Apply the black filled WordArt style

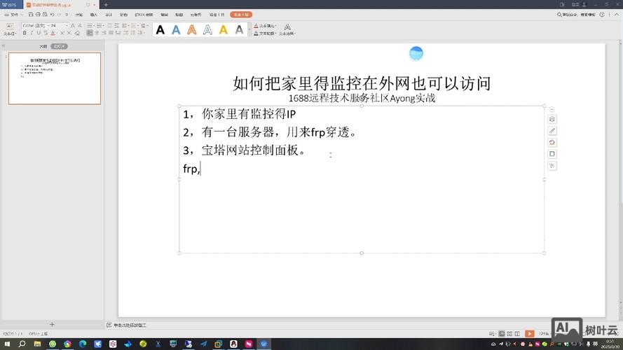coord(160,30)
